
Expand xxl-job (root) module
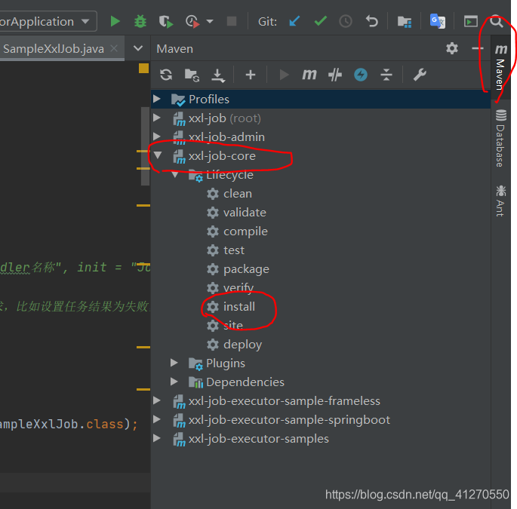coord(157,118)
